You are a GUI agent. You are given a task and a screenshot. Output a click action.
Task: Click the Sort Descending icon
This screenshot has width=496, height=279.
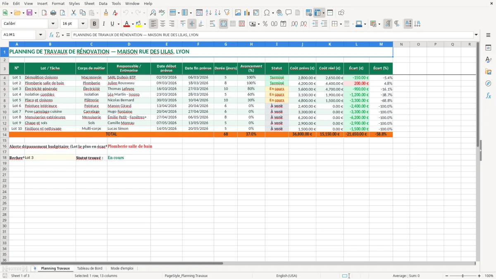[x=218, y=13]
